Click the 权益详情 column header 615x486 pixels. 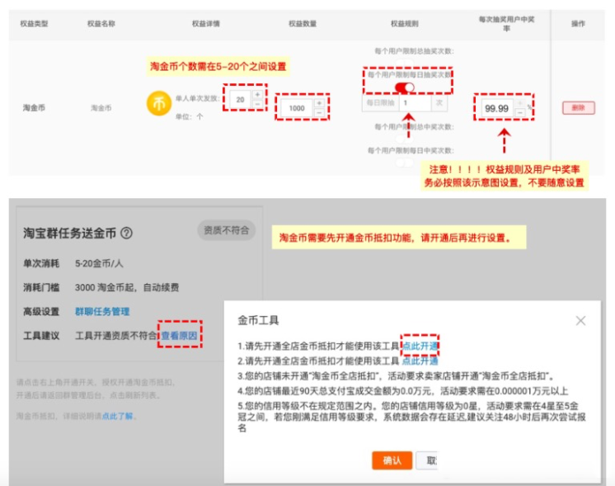point(206,24)
